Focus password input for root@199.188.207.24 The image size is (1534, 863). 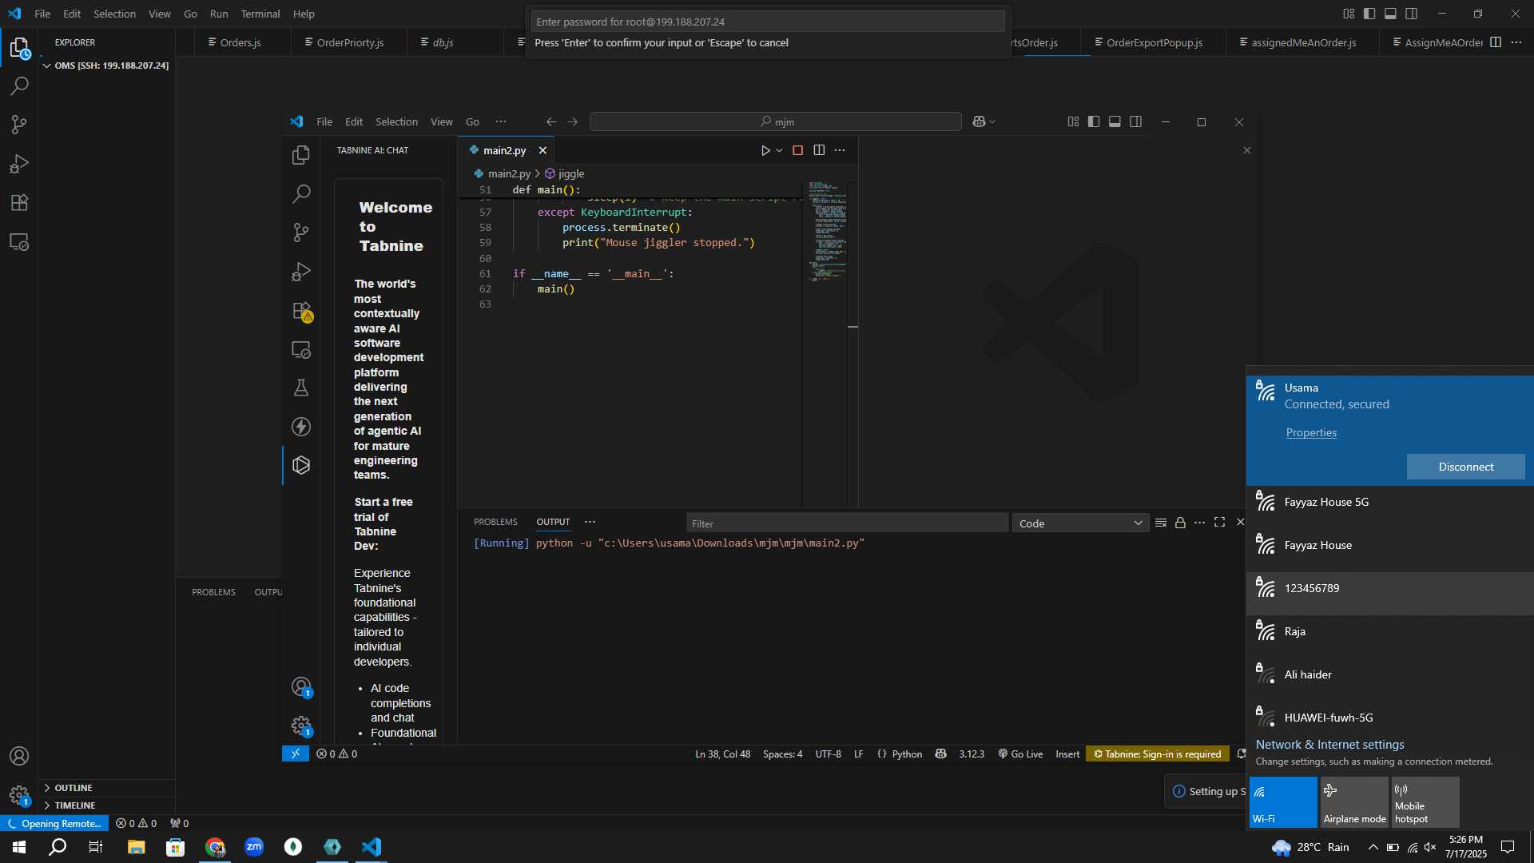pos(768,22)
